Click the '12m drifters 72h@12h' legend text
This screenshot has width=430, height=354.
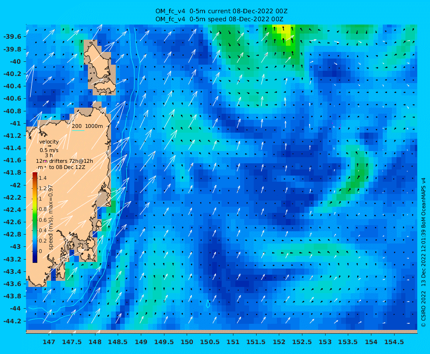(64, 161)
